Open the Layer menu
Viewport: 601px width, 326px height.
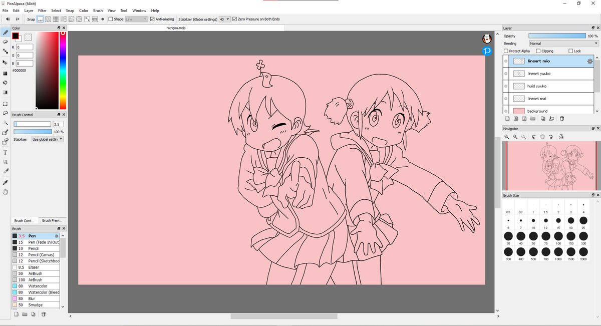point(29,11)
